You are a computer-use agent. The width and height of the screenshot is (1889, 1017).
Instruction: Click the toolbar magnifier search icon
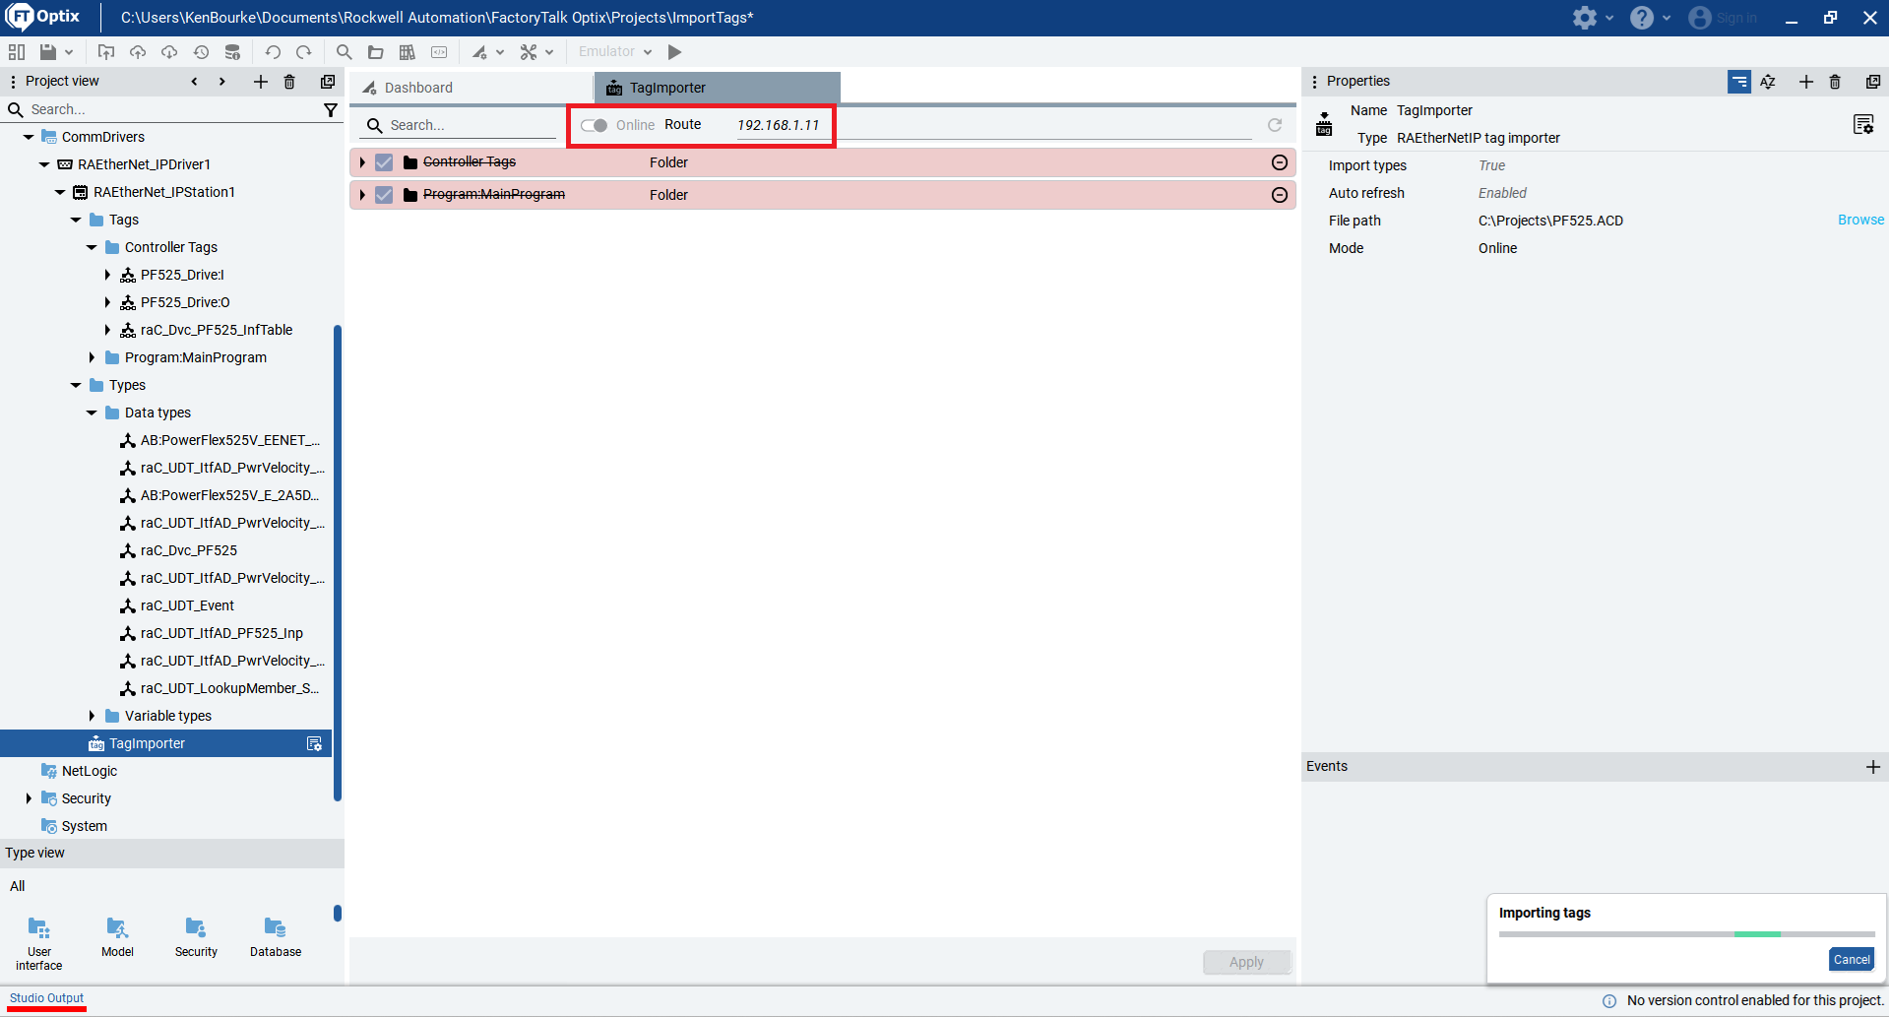344,52
